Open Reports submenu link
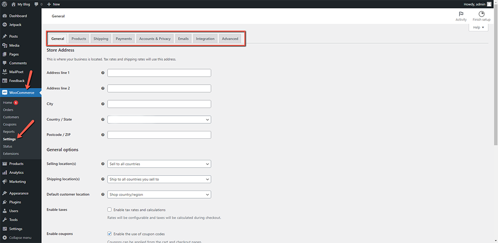Image resolution: width=498 pixels, height=243 pixels. 9,132
